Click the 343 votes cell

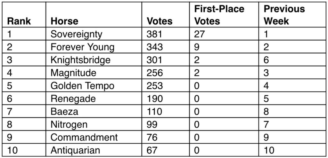click(166, 47)
